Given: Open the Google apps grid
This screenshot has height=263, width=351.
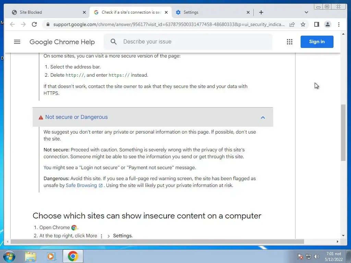Looking at the screenshot, I should point(289,42).
